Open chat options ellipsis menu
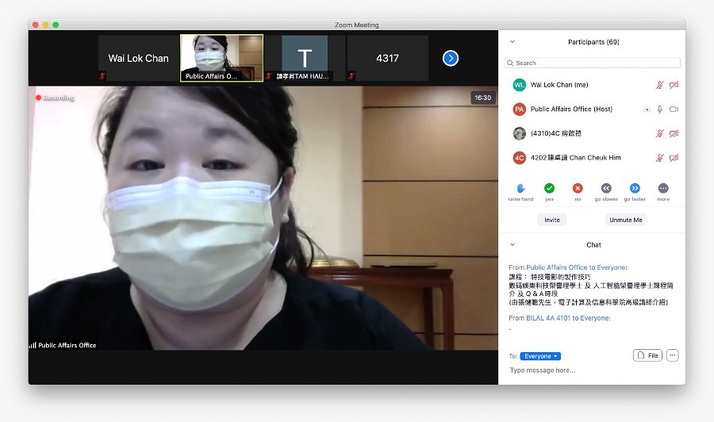 coord(673,355)
